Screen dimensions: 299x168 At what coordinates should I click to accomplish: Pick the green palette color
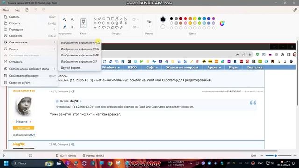click(199, 19)
